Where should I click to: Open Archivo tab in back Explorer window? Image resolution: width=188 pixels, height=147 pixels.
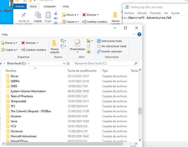(x=20, y=6)
